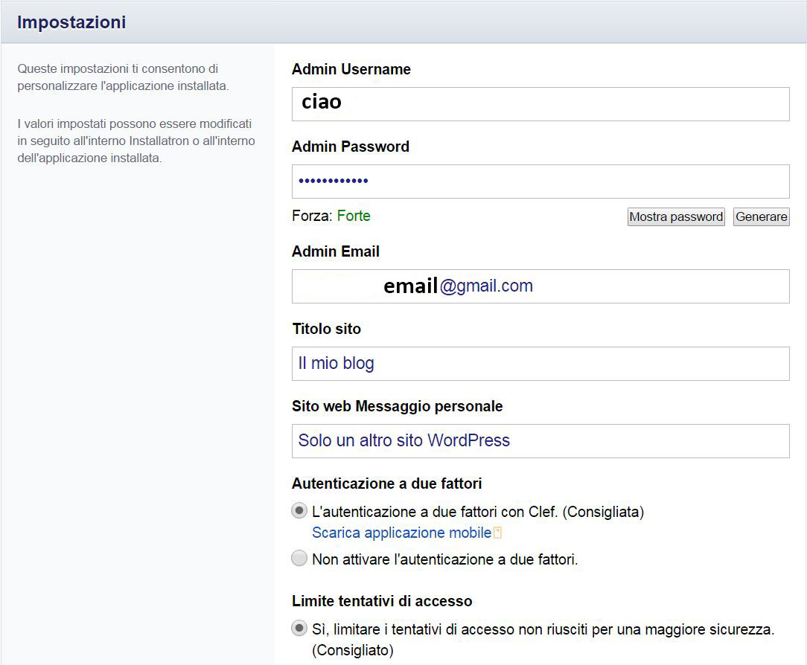Select two-factor authentication with Clef radio button
This screenshot has width=807, height=665.
click(299, 511)
